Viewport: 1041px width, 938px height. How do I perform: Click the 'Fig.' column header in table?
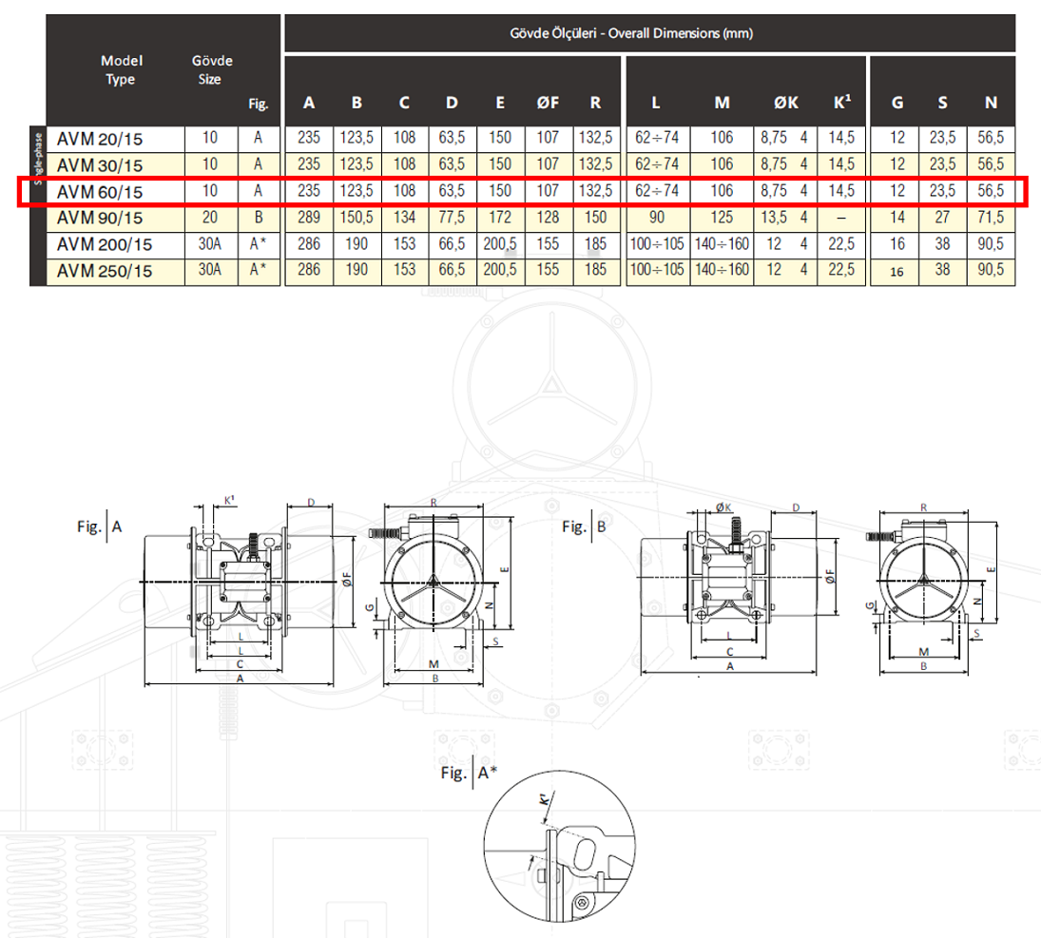click(x=259, y=104)
